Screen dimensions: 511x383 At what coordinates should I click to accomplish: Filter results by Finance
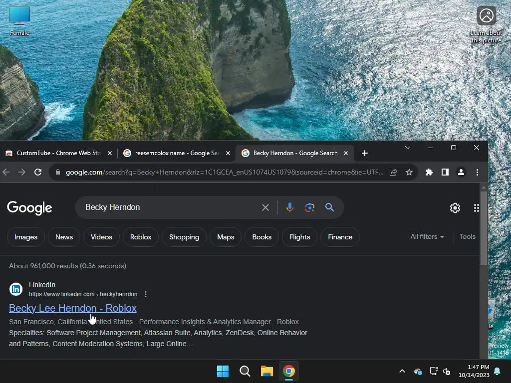coord(340,237)
